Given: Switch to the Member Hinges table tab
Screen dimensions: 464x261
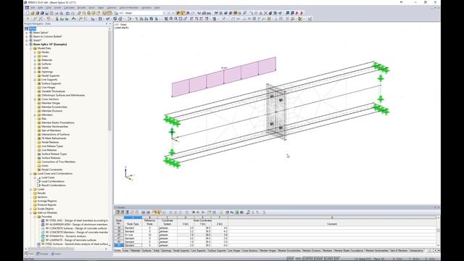Looking at the screenshot, I should pyautogui.click(x=268, y=251).
